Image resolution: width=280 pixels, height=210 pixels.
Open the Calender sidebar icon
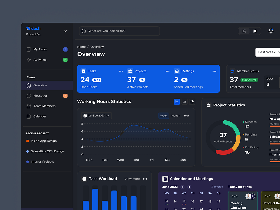29,116
